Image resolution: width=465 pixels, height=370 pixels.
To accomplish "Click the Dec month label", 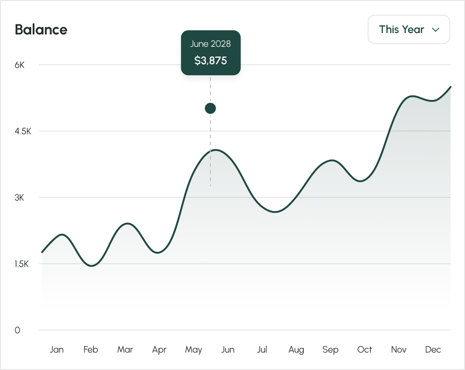I will [432, 349].
